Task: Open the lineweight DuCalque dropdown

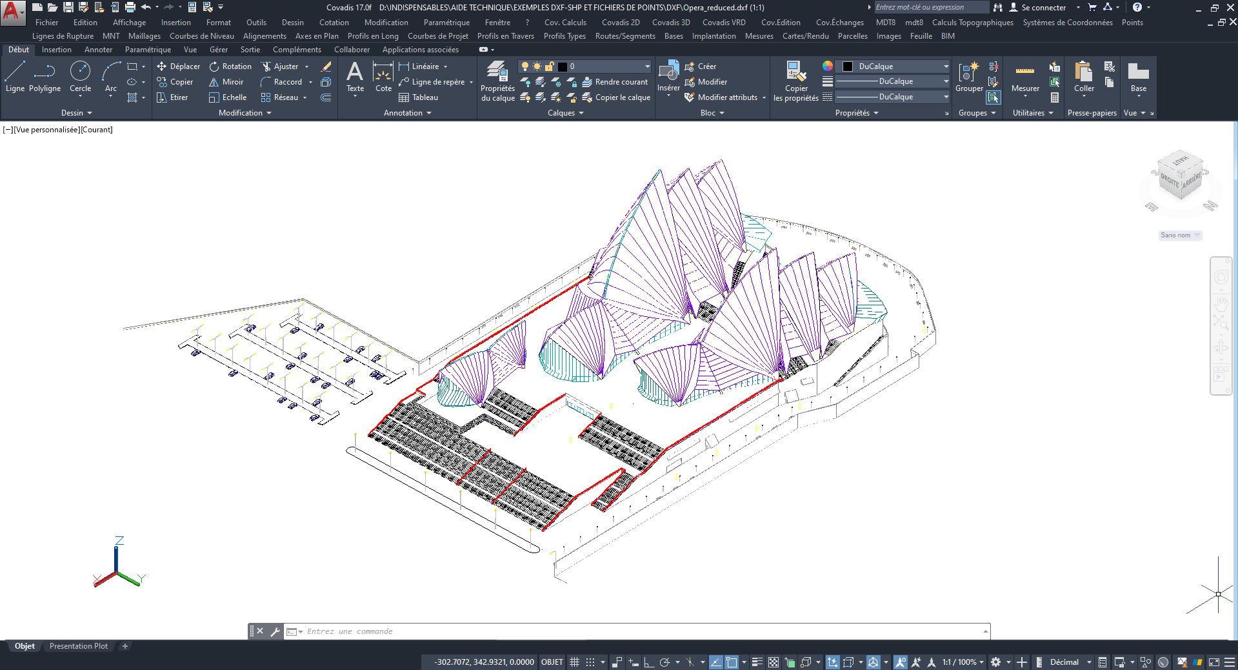Action: pos(894,81)
